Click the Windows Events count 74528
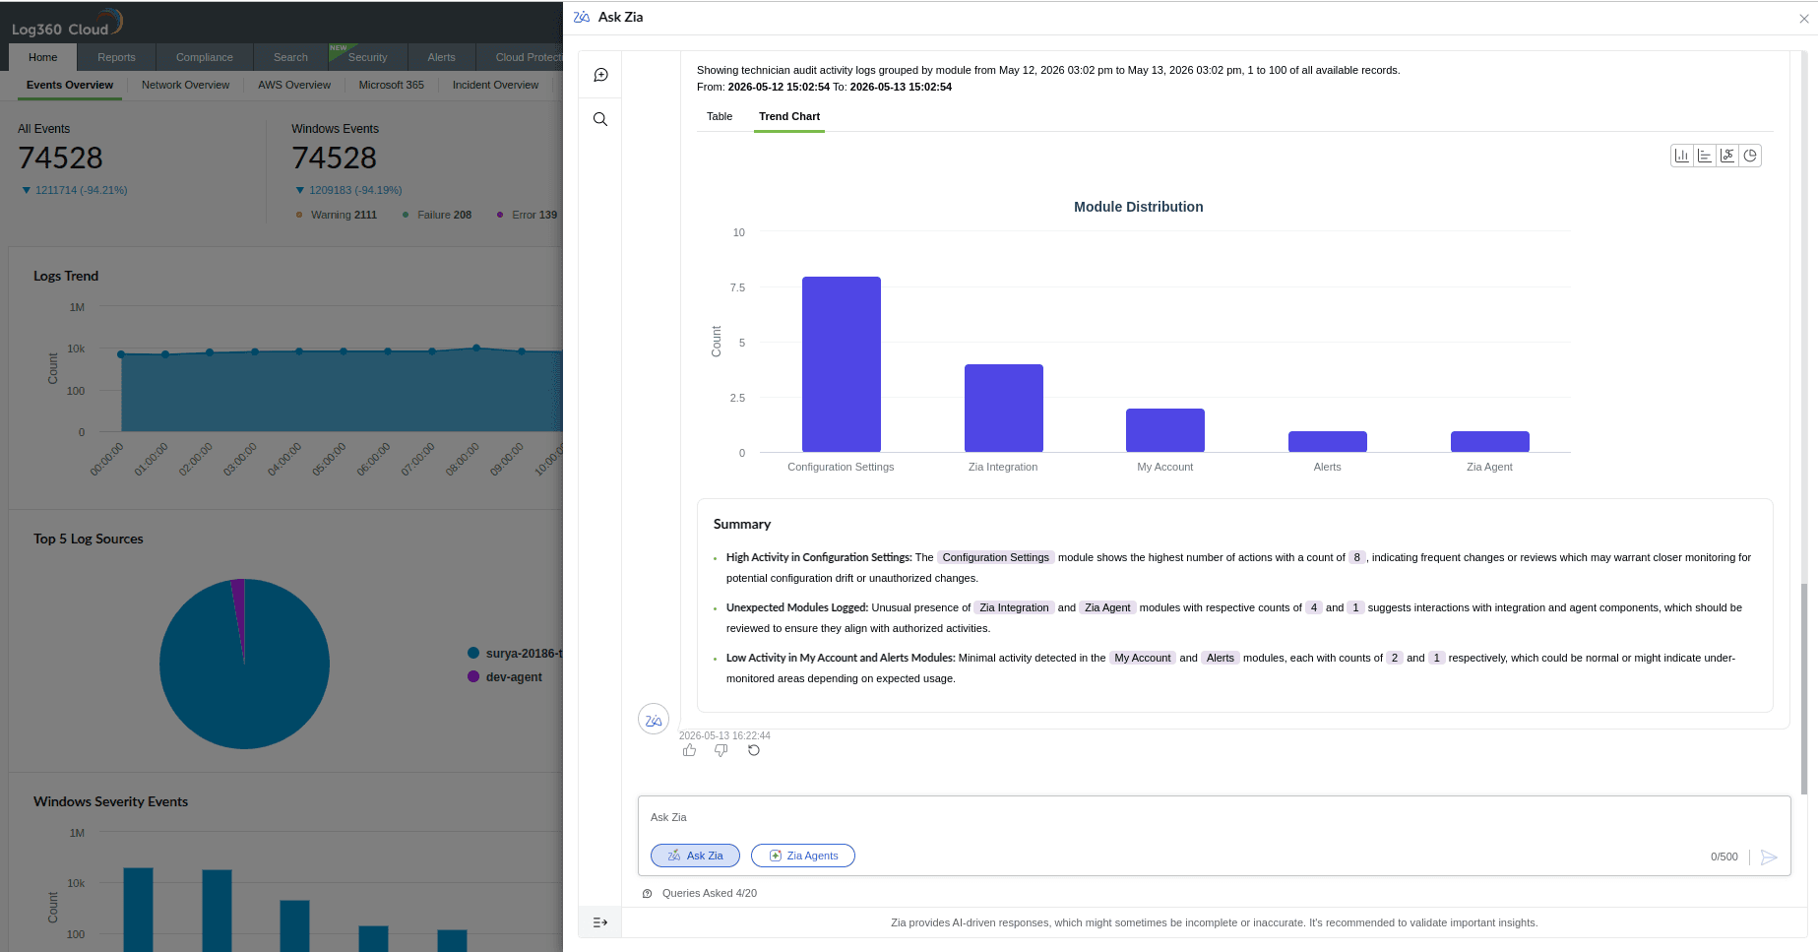Screen dimensions: 1818x952 [334, 158]
